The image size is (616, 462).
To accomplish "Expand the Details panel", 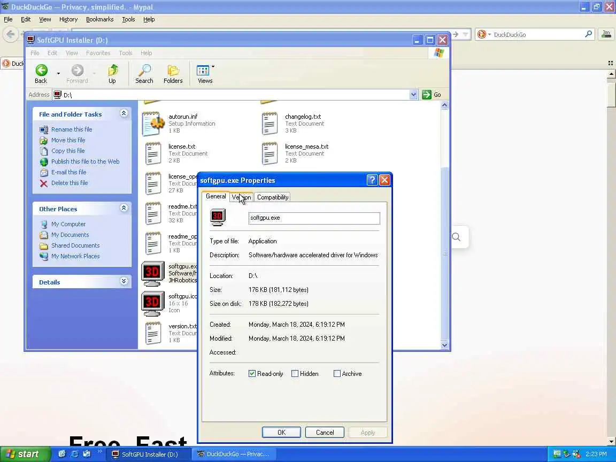I will pyautogui.click(x=124, y=281).
